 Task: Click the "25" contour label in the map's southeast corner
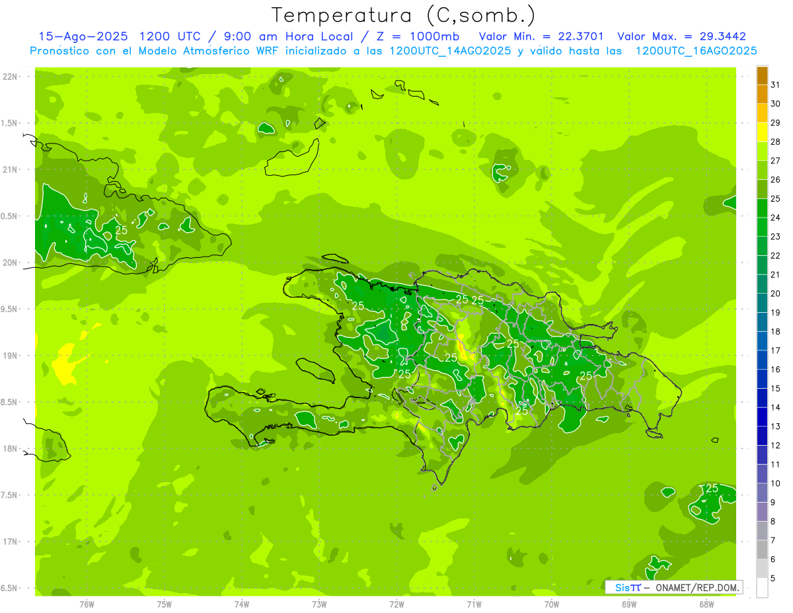[711, 488]
